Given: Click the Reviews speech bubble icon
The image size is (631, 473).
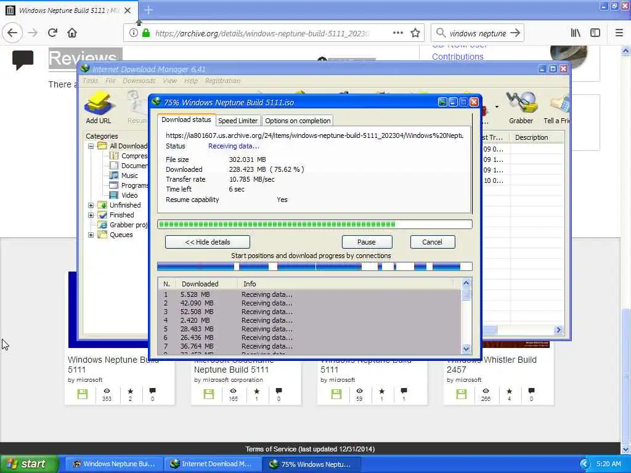Looking at the screenshot, I should click(23, 60).
